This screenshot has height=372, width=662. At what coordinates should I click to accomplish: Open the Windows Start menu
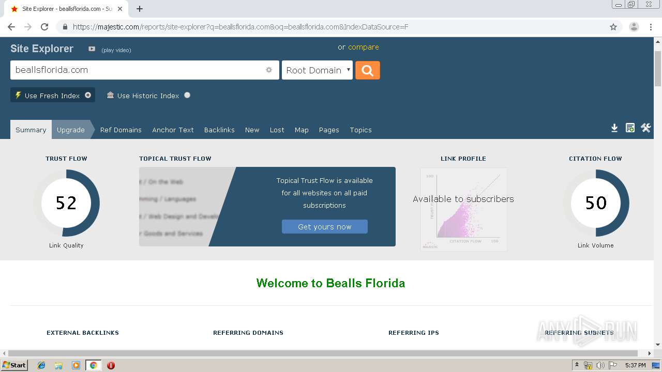14,365
